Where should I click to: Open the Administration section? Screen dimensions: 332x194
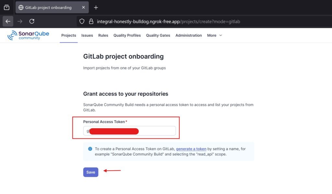[189, 35]
